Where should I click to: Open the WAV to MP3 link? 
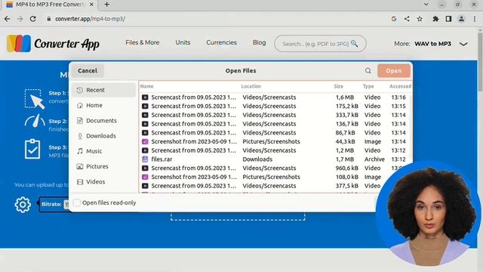(432, 44)
